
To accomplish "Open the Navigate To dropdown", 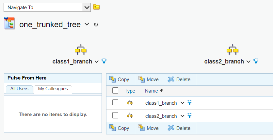I will pyautogui.click(x=87, y=7).
